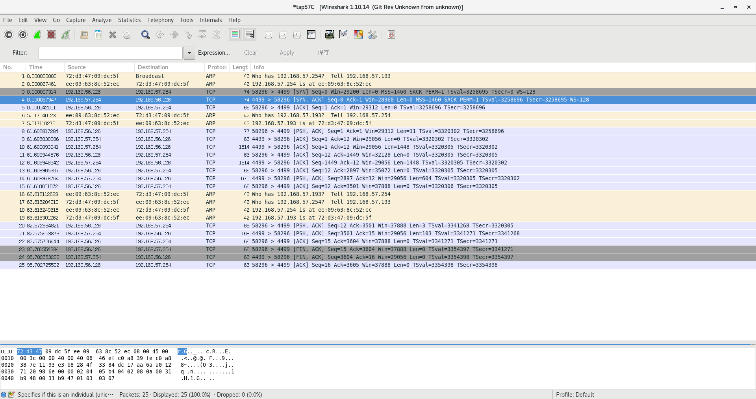
Task: Click the resize all columns icon
Action: [311, 35]
